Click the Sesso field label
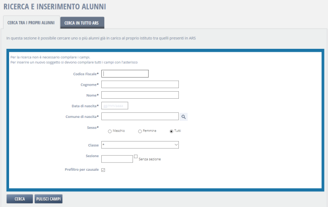The image size is (328, 207). (92, 128)
